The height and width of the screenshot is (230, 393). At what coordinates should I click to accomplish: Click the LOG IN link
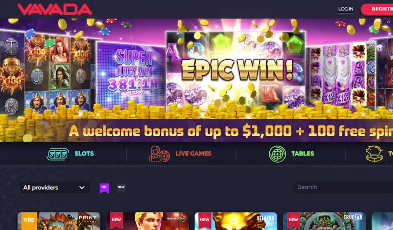click(345, 9)
